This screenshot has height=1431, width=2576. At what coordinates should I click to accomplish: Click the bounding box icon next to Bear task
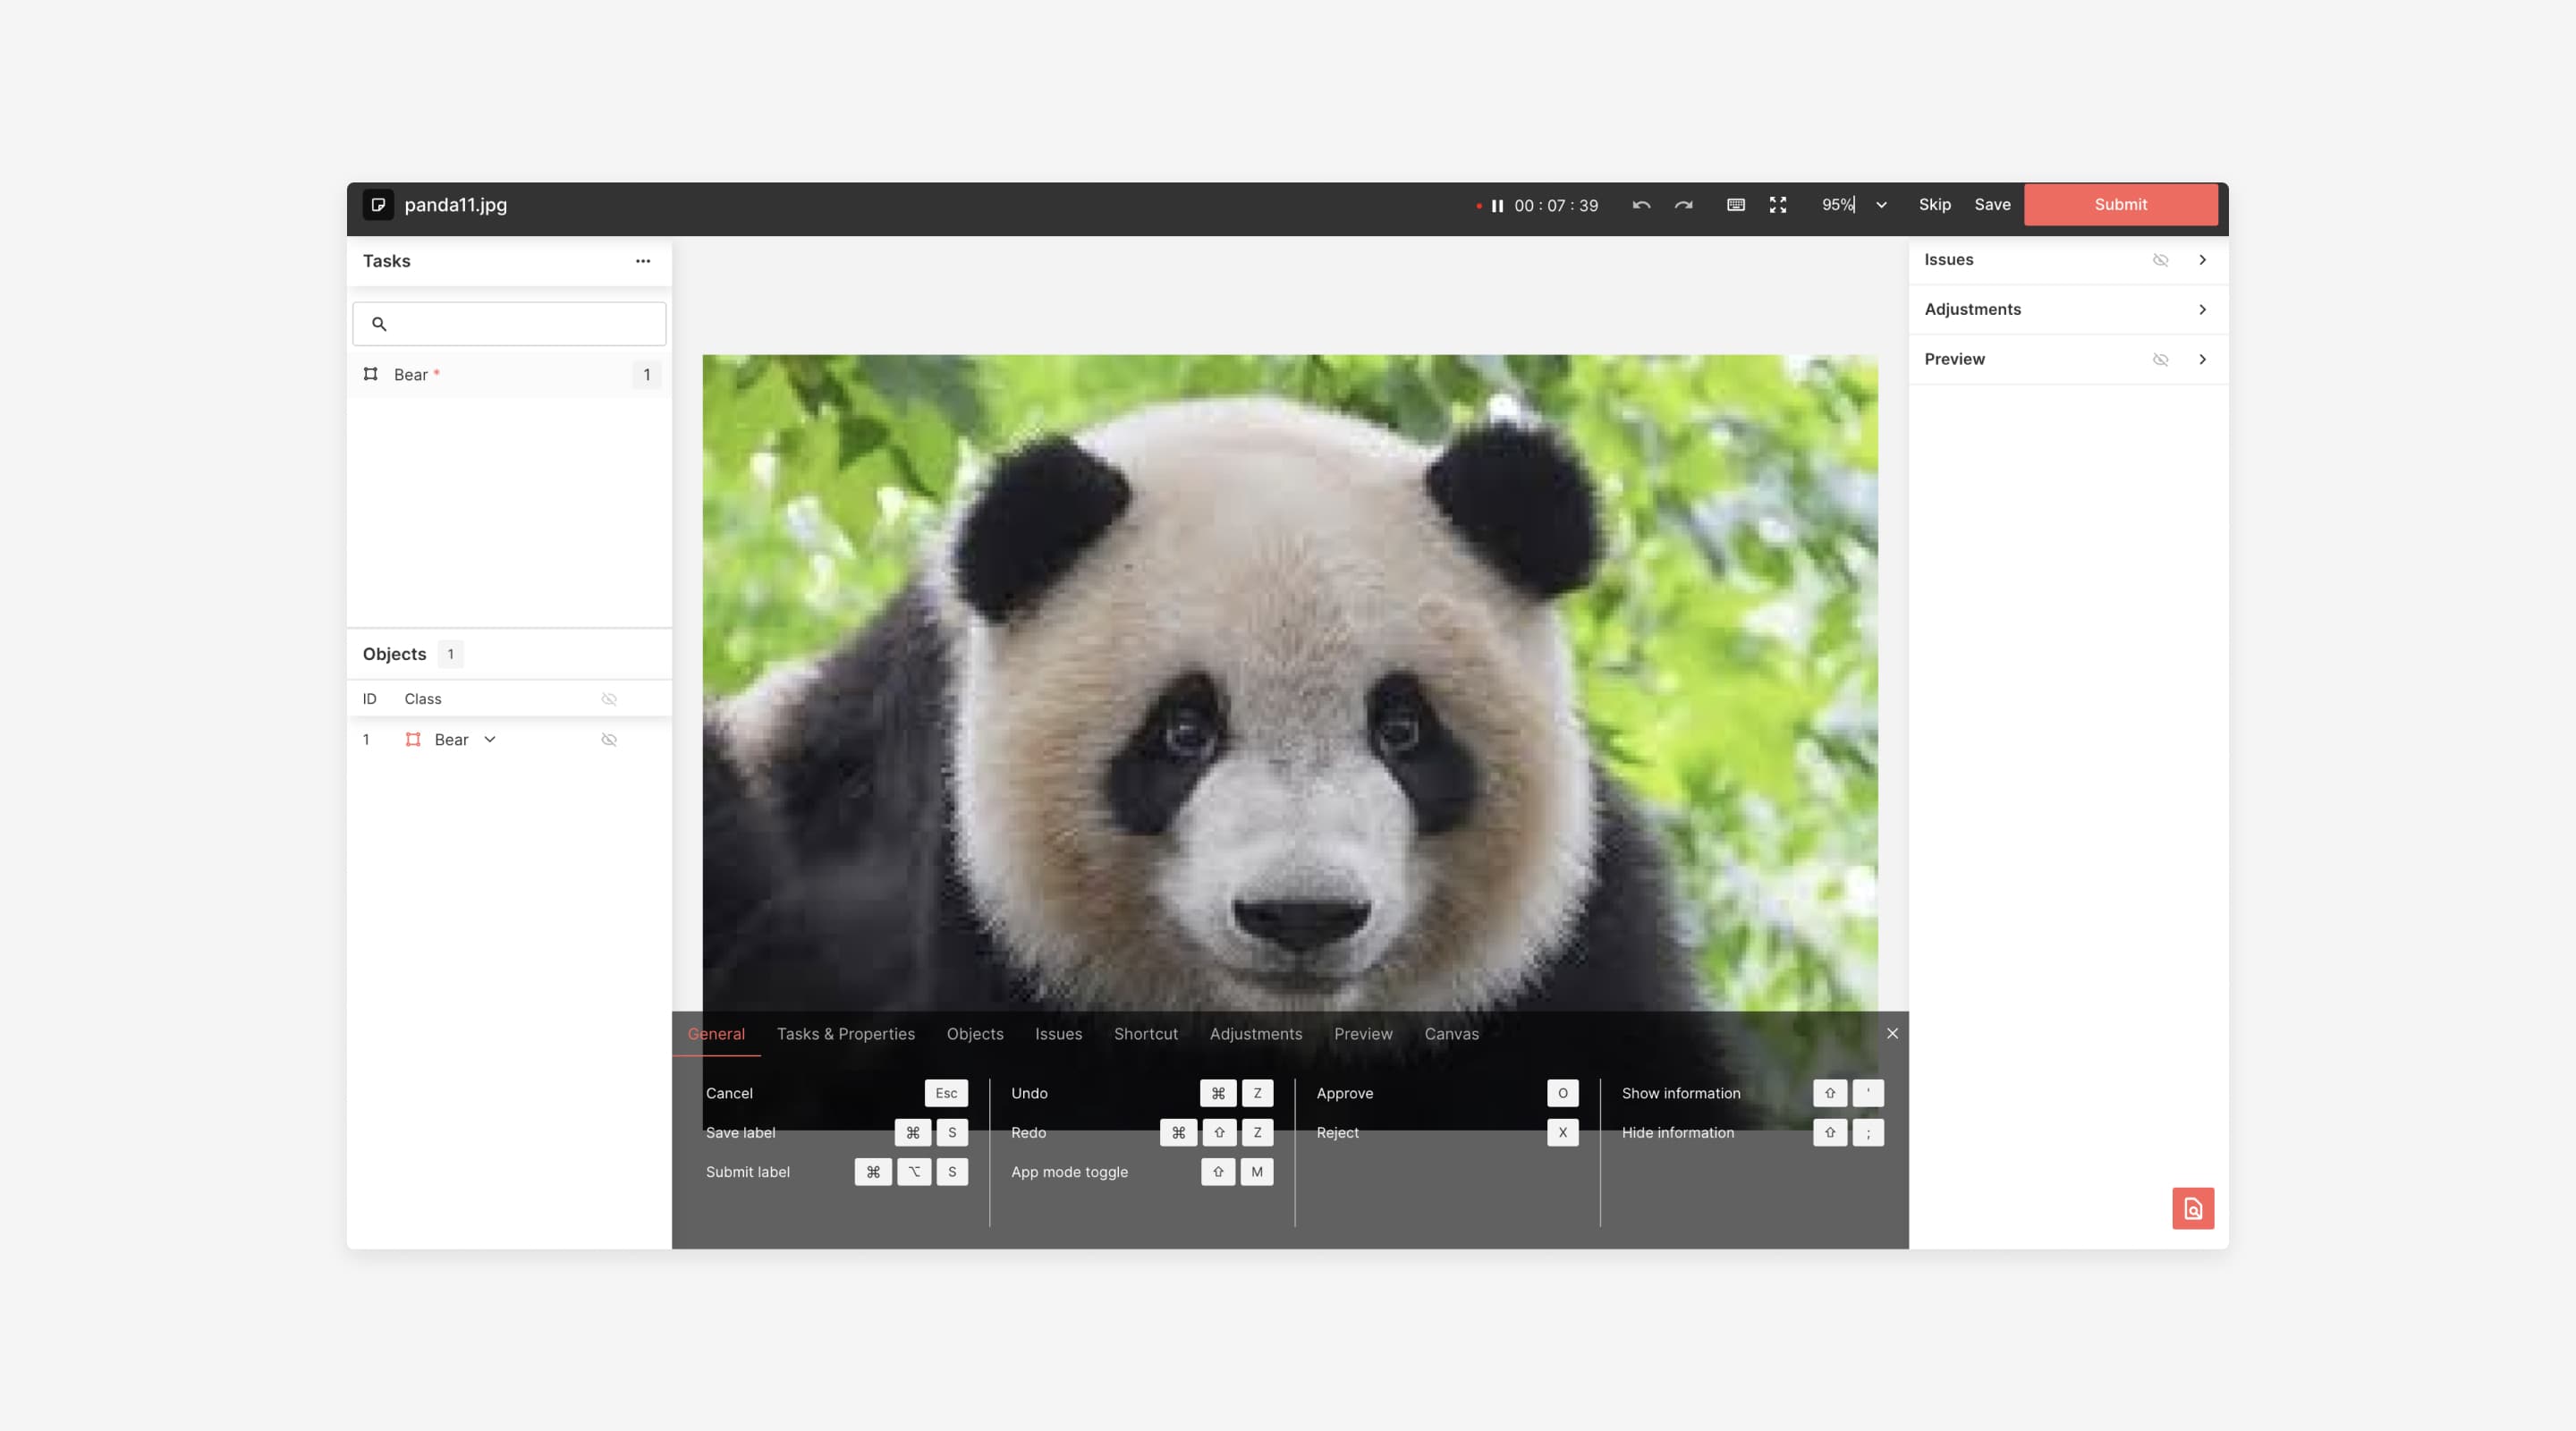[371, 374]
